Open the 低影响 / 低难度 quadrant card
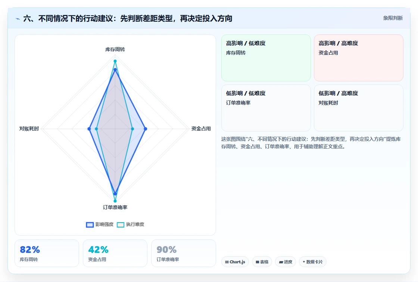 coord(266,108)
